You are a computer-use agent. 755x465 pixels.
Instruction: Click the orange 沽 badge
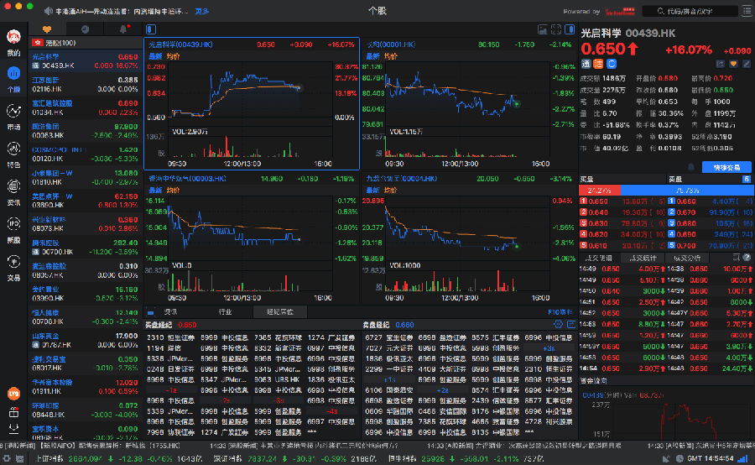[x=598, y=64]
